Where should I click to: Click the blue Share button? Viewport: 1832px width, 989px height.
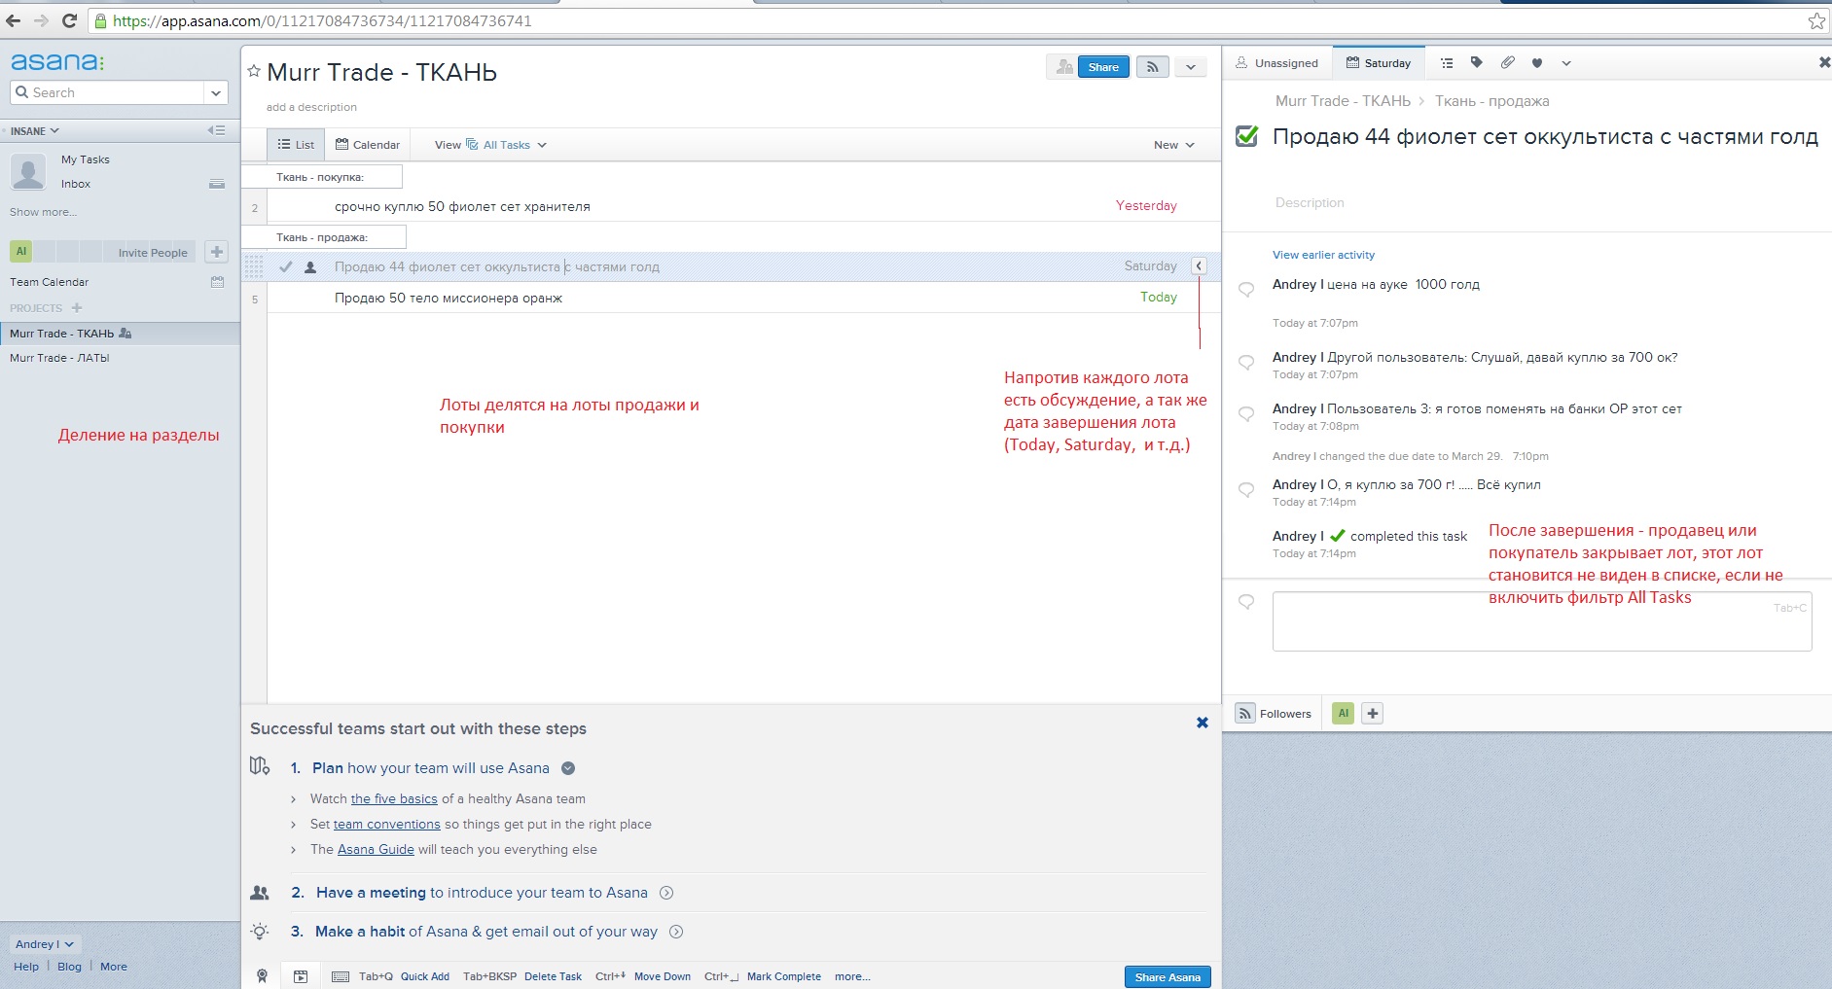tap(1103, 67)
